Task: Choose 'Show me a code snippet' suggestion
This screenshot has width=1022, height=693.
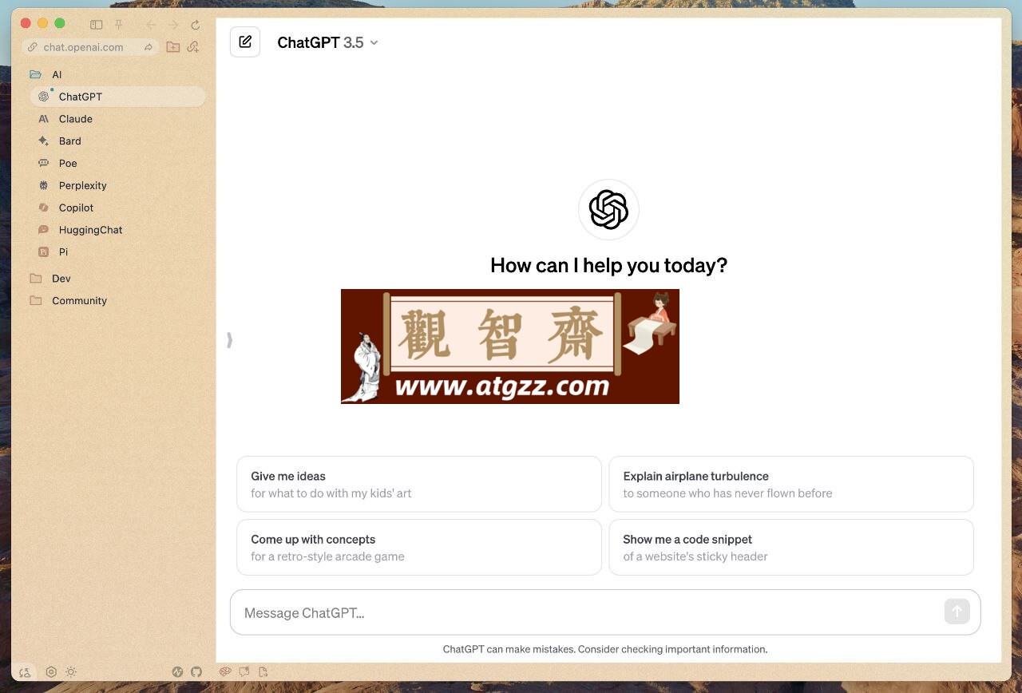Action: [791, 547]
